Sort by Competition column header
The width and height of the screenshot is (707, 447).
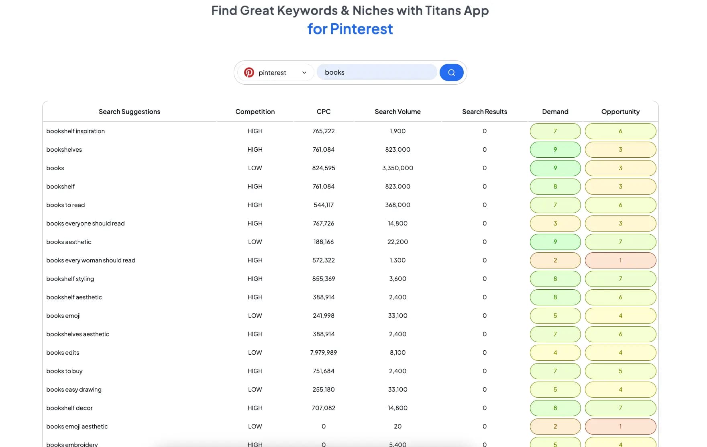point(255,112)
